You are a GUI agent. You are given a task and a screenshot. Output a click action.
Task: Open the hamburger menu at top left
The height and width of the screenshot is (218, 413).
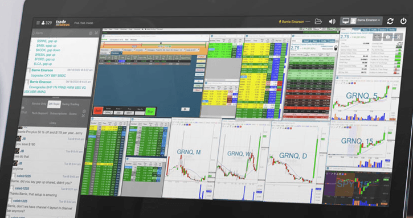click(x=38, y=23)
